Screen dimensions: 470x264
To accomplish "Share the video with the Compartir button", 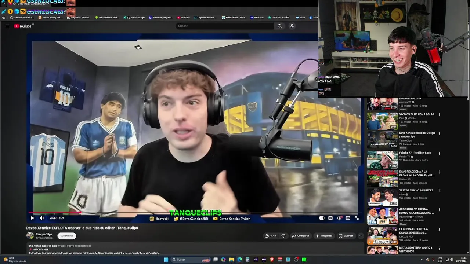I will [300, 236].
